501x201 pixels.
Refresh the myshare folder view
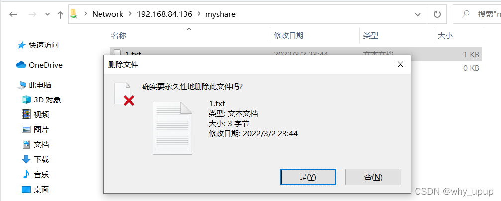(x=437, y=14)
